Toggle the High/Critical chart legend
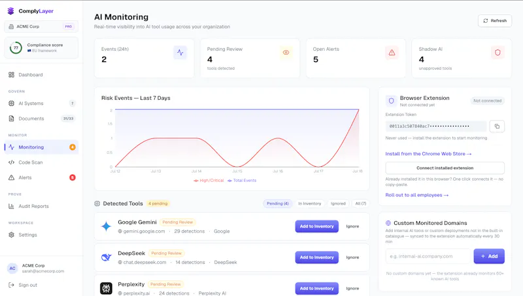This screenshot has width=523, height=296. [x=209, y=181]
